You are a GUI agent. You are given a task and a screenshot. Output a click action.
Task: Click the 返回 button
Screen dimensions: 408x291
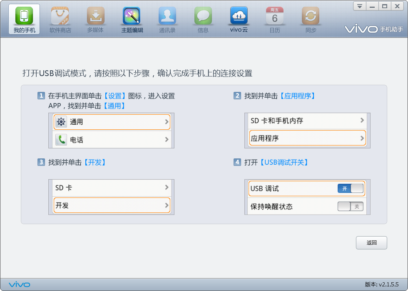click(x=371, y=243)
